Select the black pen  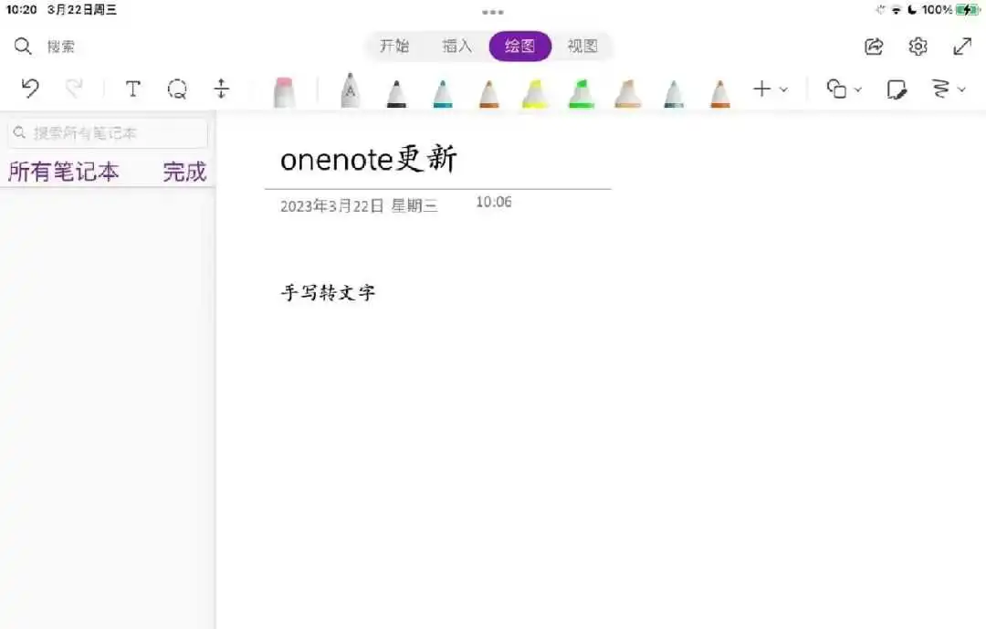[396, 93]
